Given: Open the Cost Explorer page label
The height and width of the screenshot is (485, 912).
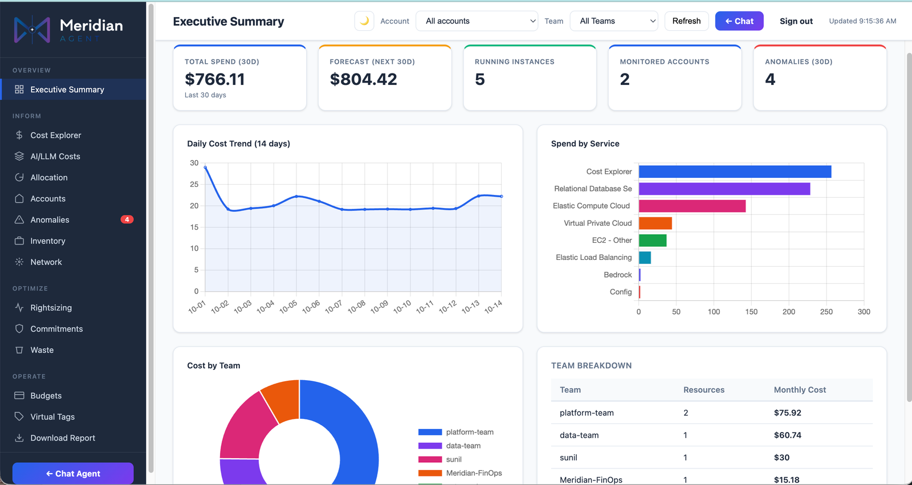Looking at the screenshot, I should [56, 135].
